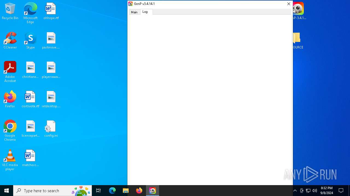The width and height of the screenshot is (350, 196).
Task: Select the Firefox desktop shortcut
Action: 10,99
